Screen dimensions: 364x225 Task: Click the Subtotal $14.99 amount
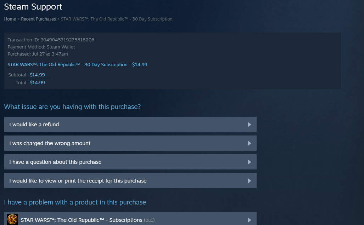coord(37,75)
